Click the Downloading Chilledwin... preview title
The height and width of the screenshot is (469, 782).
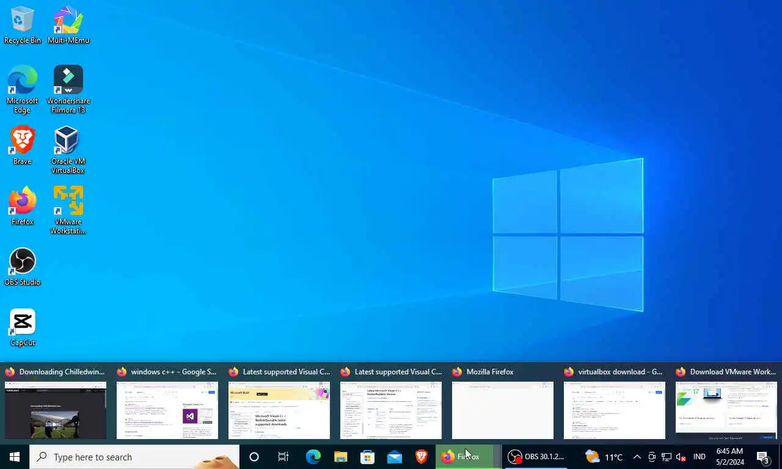(62, 371)
